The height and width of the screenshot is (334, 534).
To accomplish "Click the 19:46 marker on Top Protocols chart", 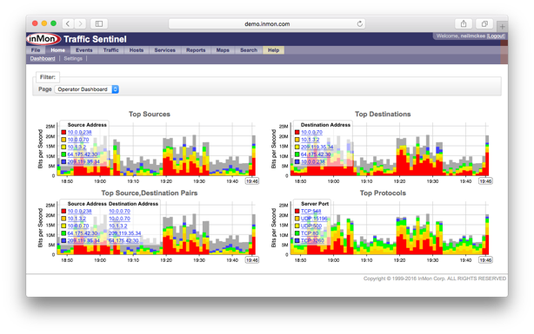I will click(x=485, y=260).
